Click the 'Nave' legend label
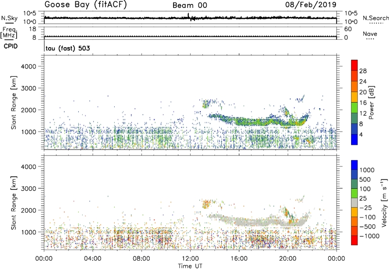This screenshot has width=389, height=269. tap(370, 34)
